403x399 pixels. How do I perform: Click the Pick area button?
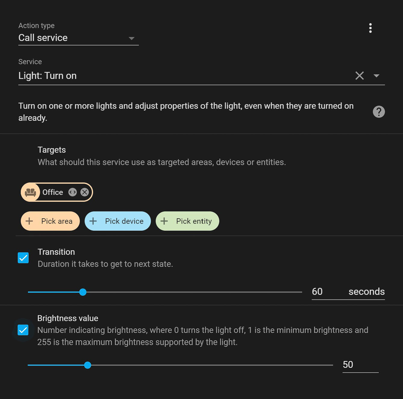click(x=50, y=221)
